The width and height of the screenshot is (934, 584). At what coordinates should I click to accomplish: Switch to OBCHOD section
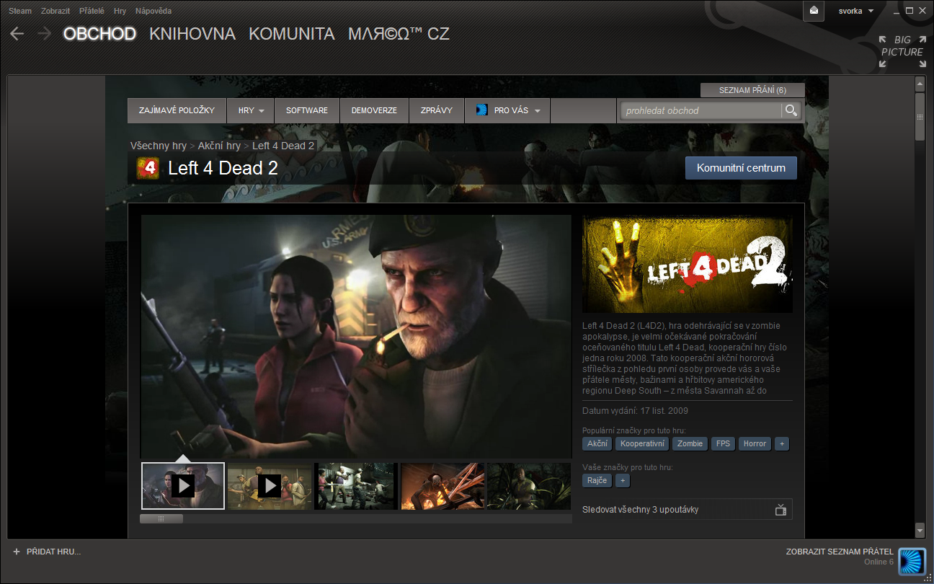[99, 34]
